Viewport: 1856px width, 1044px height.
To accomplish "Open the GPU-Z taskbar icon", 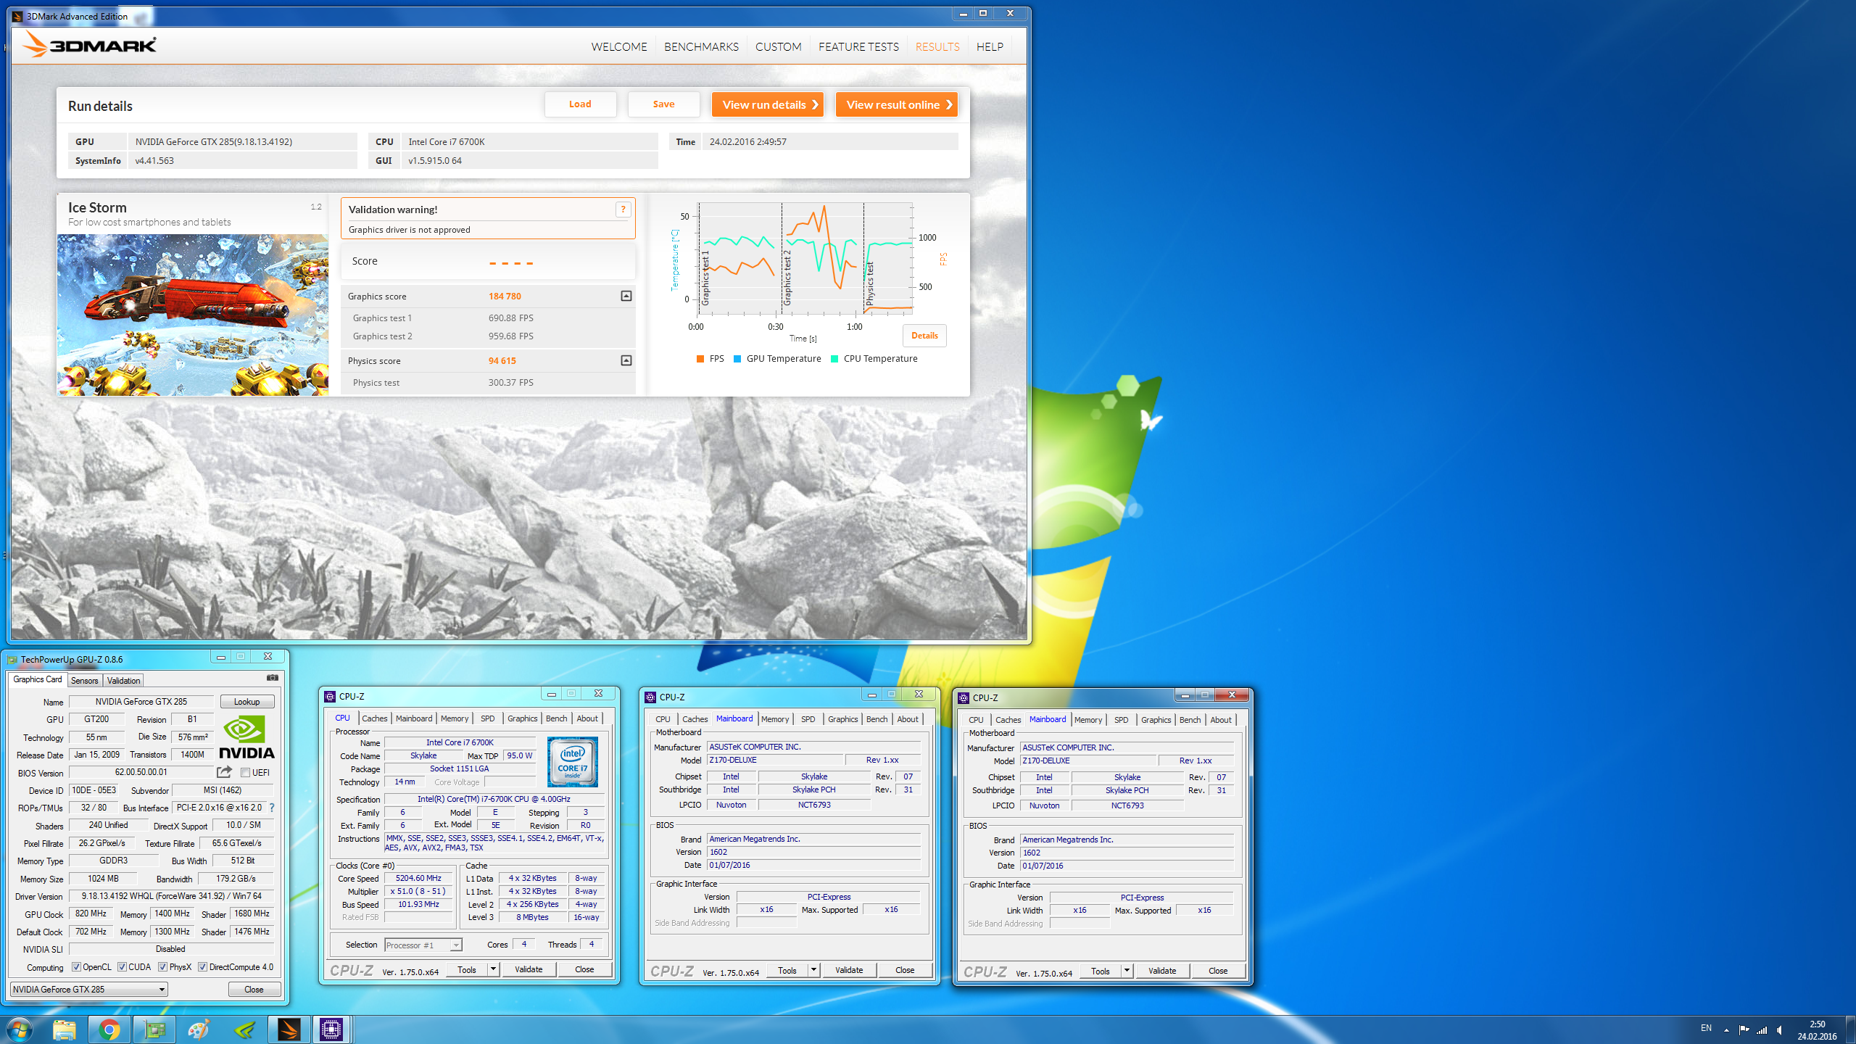I will (154, 1029).
